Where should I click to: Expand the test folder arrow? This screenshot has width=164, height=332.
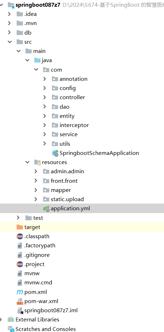18,218
